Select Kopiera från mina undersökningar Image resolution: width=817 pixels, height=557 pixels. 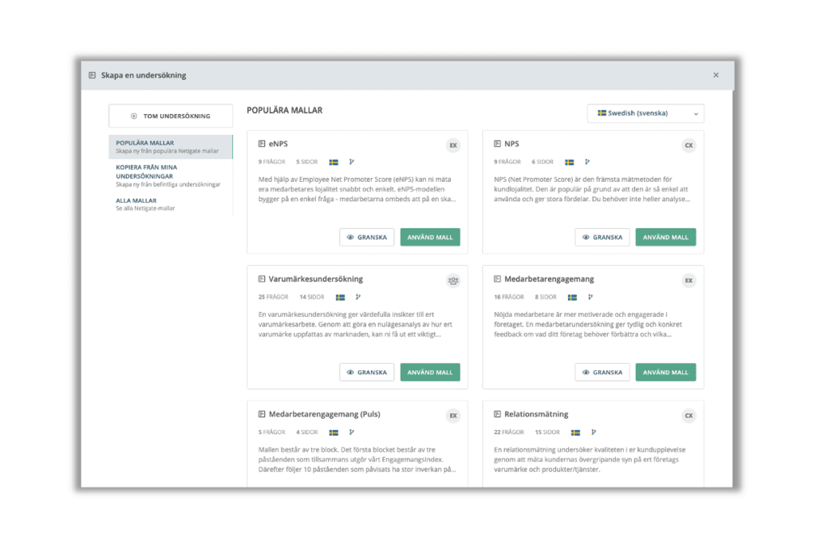pyautogui.click(x=171, y=176)
